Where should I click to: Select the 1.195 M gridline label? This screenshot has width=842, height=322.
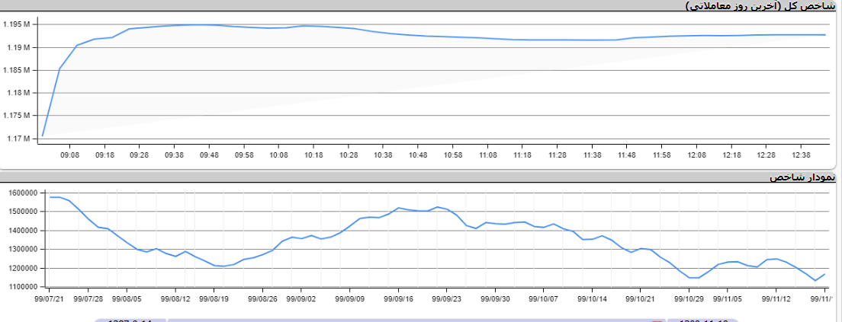coord(16,24)
